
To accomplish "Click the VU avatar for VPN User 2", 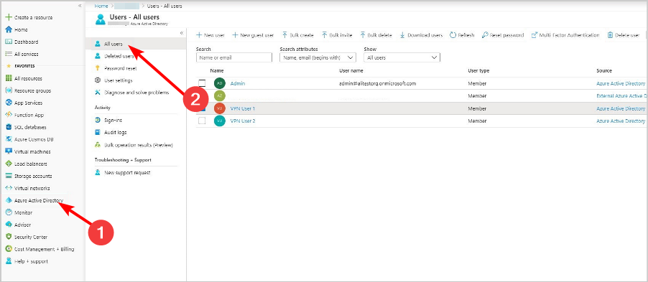I will pyautogui.click(x=219, y=121).
